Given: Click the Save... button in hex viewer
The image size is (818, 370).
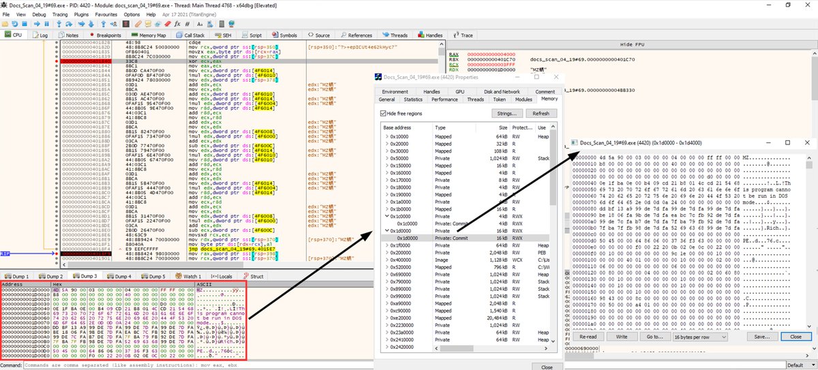Looking at the screenshot, I should [x=761, y=337].
